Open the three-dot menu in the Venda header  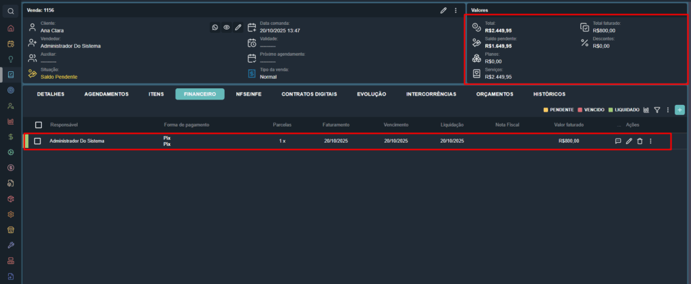click(x=455, y=10)
